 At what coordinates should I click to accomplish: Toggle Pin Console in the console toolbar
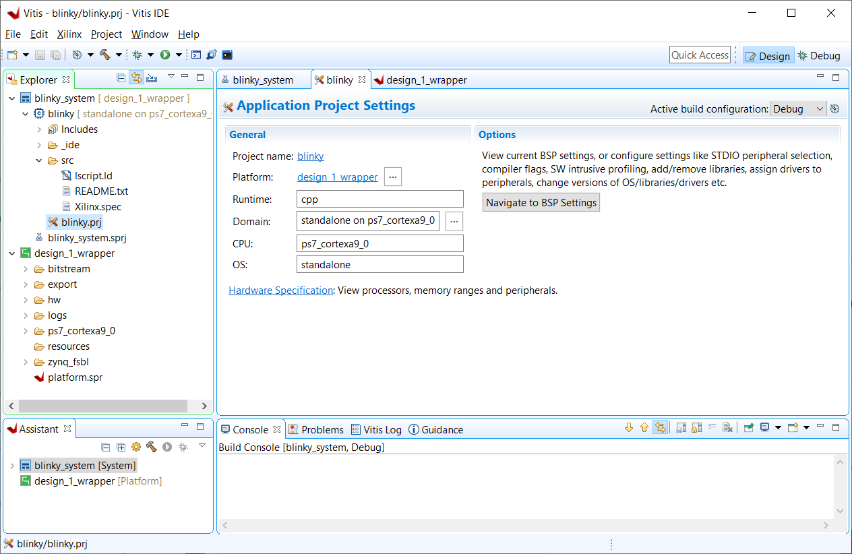pyautogui.click(x=748, y=427)
